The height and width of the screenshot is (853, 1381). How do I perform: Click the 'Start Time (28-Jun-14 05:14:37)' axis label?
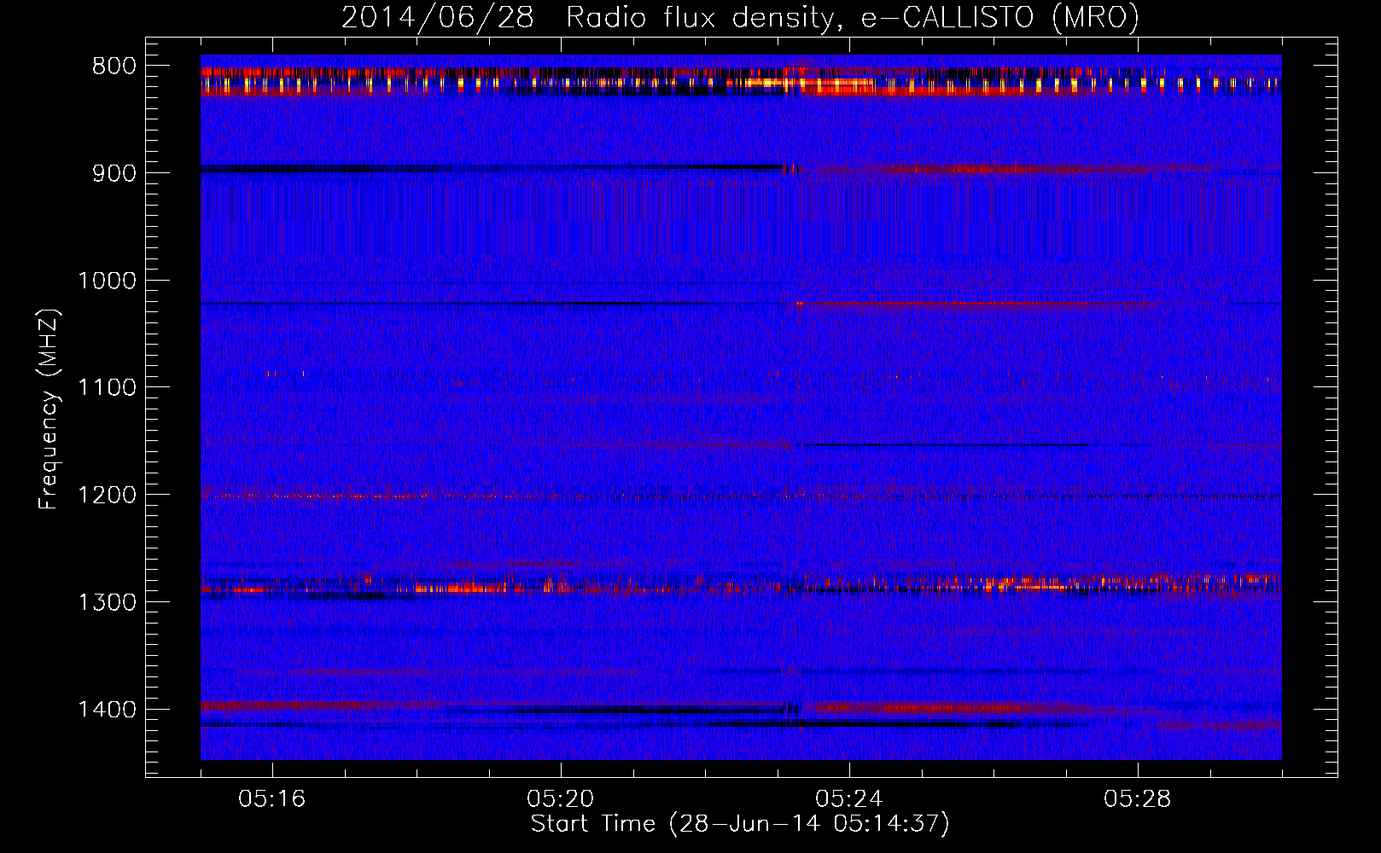point(740,824)
